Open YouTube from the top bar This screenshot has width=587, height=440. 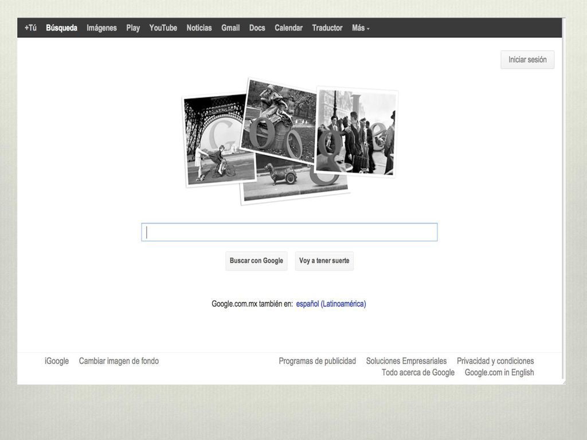[x=163, y=28]
